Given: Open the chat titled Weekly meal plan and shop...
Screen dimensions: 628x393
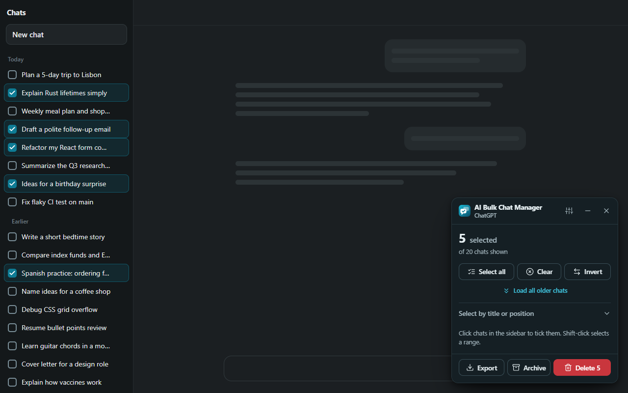Looking at the screenshot, I should pyautogui.click(x=66, y=111).
